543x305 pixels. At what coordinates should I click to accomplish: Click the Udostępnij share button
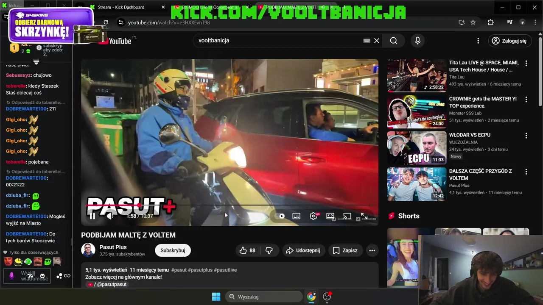303,250
